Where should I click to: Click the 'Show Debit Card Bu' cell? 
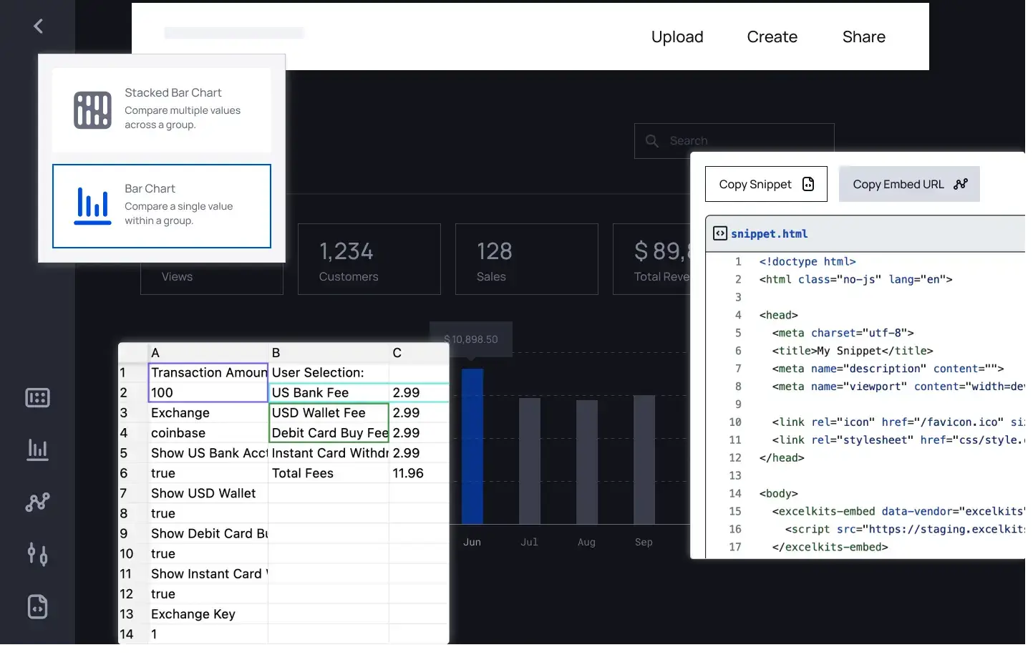click(208, 533)
